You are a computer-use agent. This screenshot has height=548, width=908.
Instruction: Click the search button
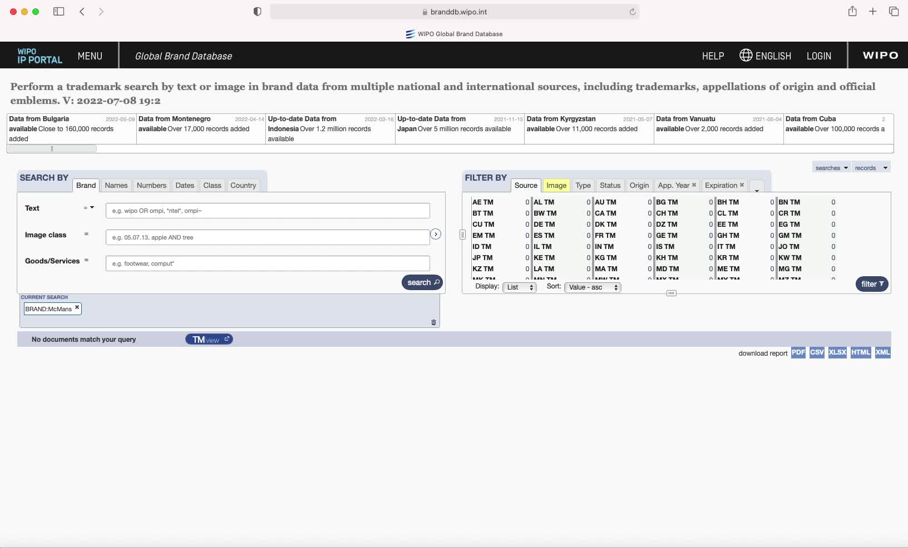(422, 282)
